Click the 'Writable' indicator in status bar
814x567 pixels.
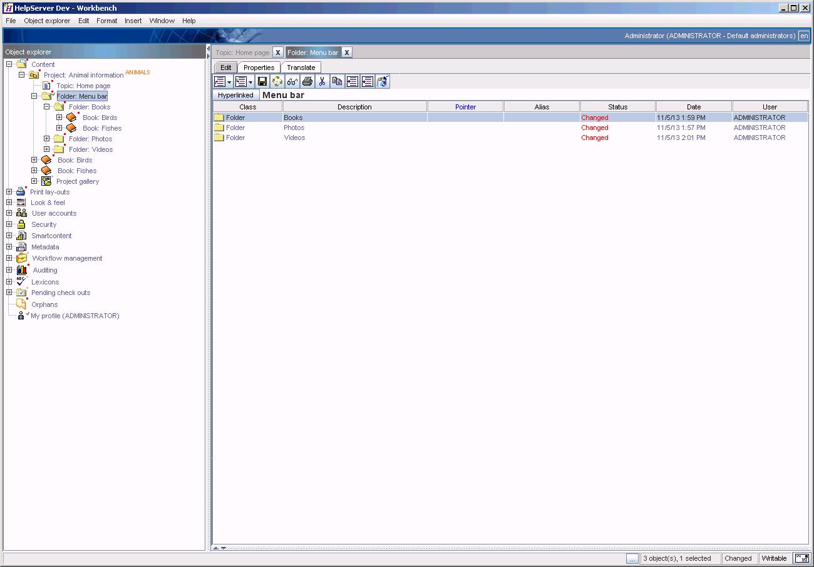pyautogui.click(x=775, y=558)
